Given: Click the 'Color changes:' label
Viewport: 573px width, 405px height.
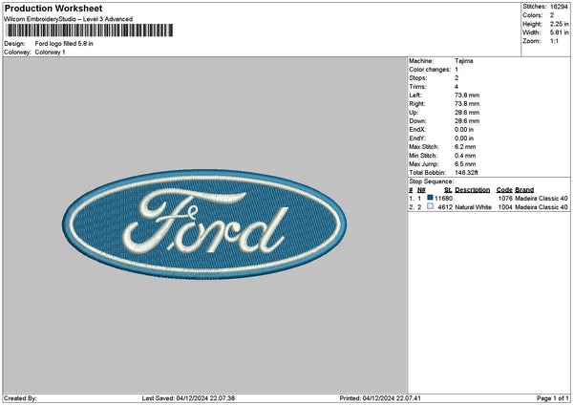Looking at the screenshot, I should [x=430, y=70].
